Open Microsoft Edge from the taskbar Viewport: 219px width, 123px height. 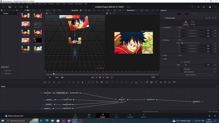tap(47, 121)
